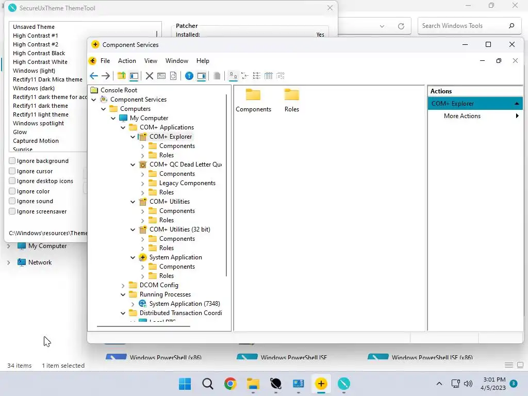
Task: Select Status view toolbar icon
Action: [280, 76]
